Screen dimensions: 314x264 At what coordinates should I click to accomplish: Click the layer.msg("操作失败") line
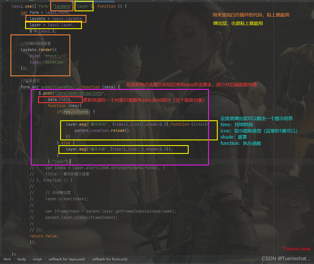[119, 149]
